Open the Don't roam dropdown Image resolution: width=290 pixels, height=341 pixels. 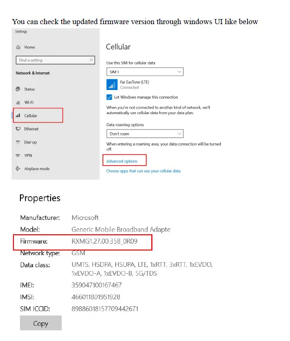(x=145, y=134)
